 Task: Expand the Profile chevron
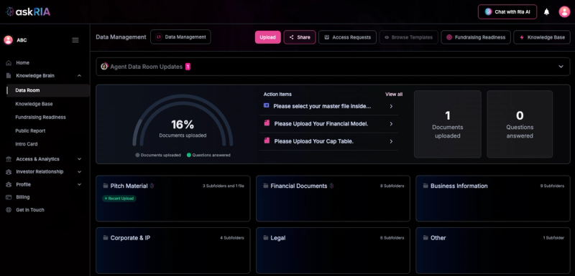pos(79,185)
